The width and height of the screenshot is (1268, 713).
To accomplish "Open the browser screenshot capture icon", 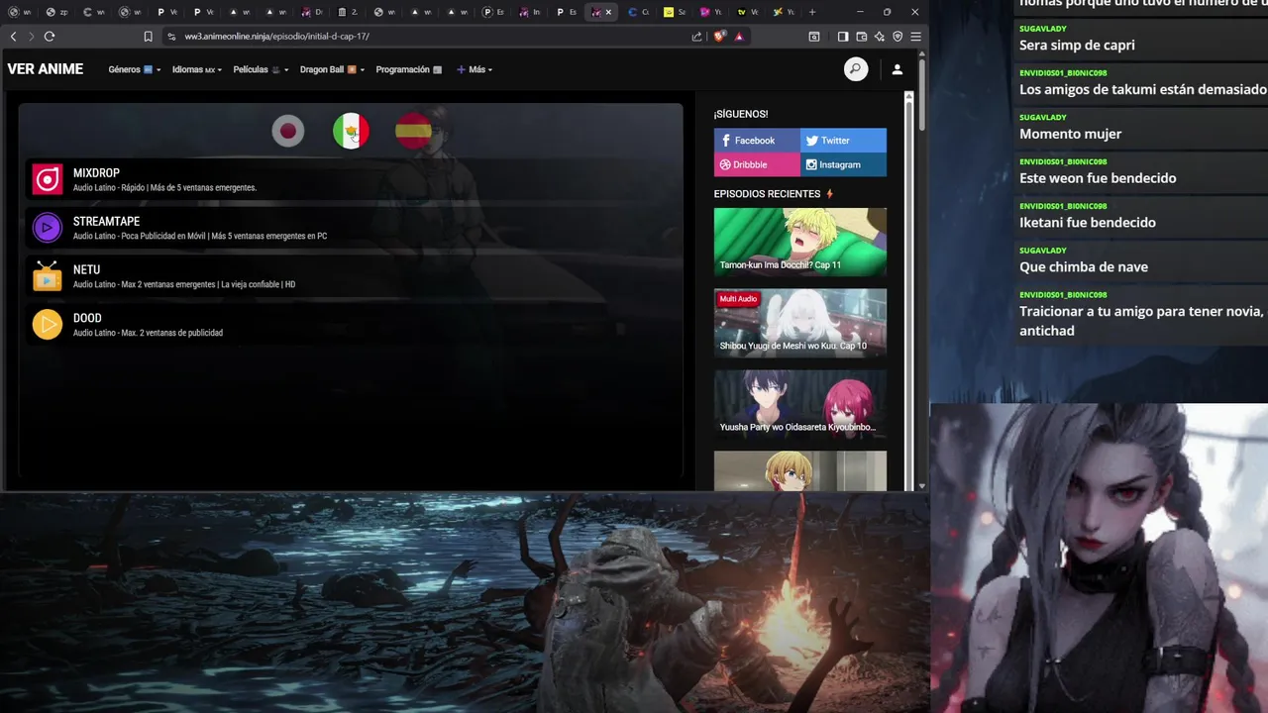I will (814, 37).
